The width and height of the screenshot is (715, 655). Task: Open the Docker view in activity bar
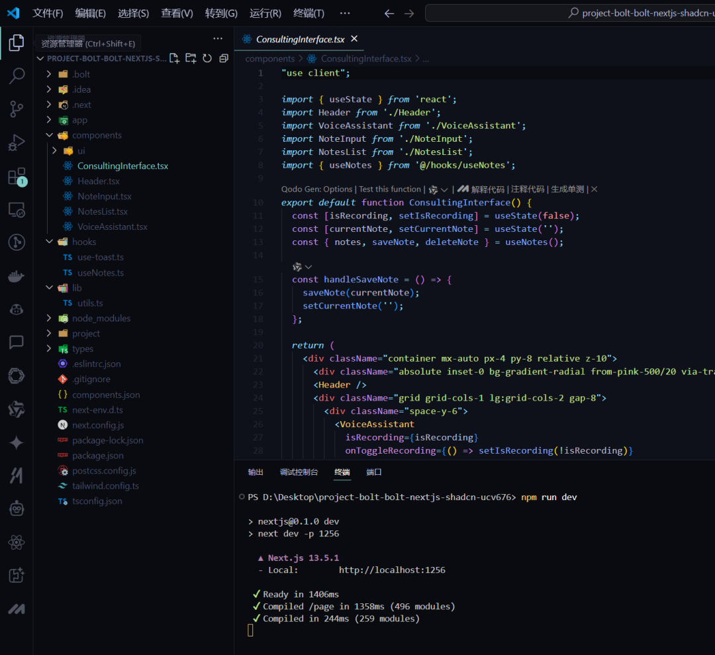tap(17, 276)
